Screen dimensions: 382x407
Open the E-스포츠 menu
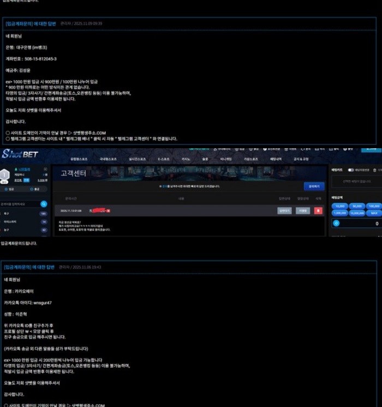[x=164, y=159]
